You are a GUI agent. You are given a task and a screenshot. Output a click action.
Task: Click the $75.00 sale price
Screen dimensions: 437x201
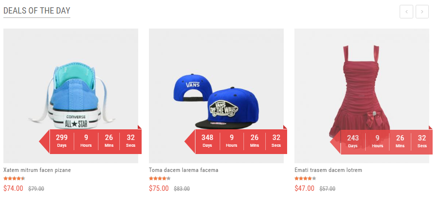tap(159, 188)
